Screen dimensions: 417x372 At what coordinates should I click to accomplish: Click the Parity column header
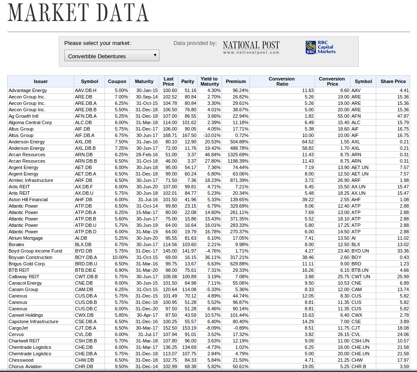coord(187,81)
